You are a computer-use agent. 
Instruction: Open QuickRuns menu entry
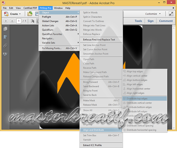pos(59,30)
